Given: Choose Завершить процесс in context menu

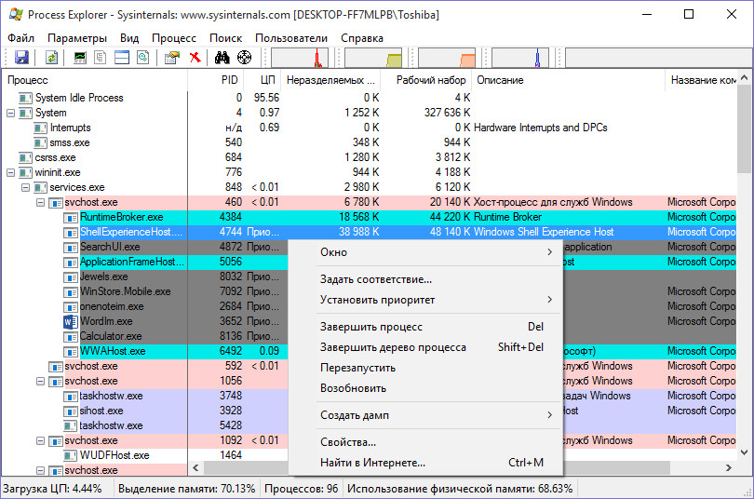Looking at the screenshot, I should (x=425, y=327).
